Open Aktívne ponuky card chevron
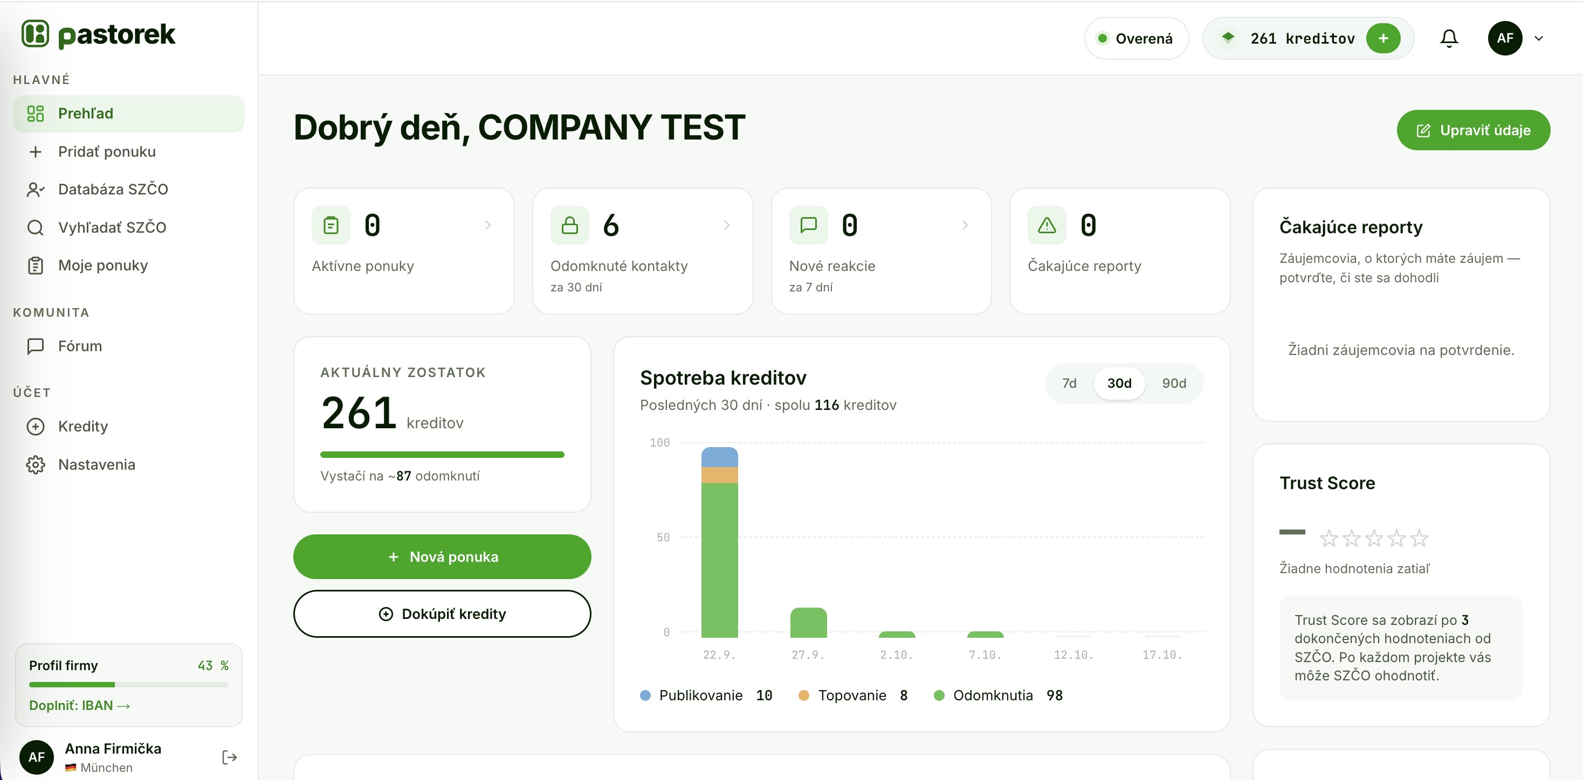1583x780 pixels. [488, 225]
